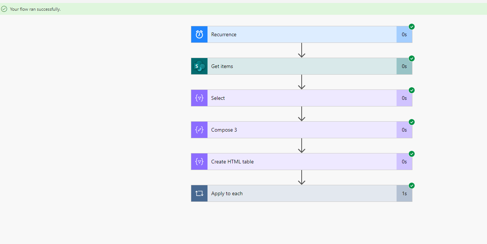The height and width of the screenshot is (244, 487).
Task: Expand the Apply to each loop
Action: pos(302,193)
